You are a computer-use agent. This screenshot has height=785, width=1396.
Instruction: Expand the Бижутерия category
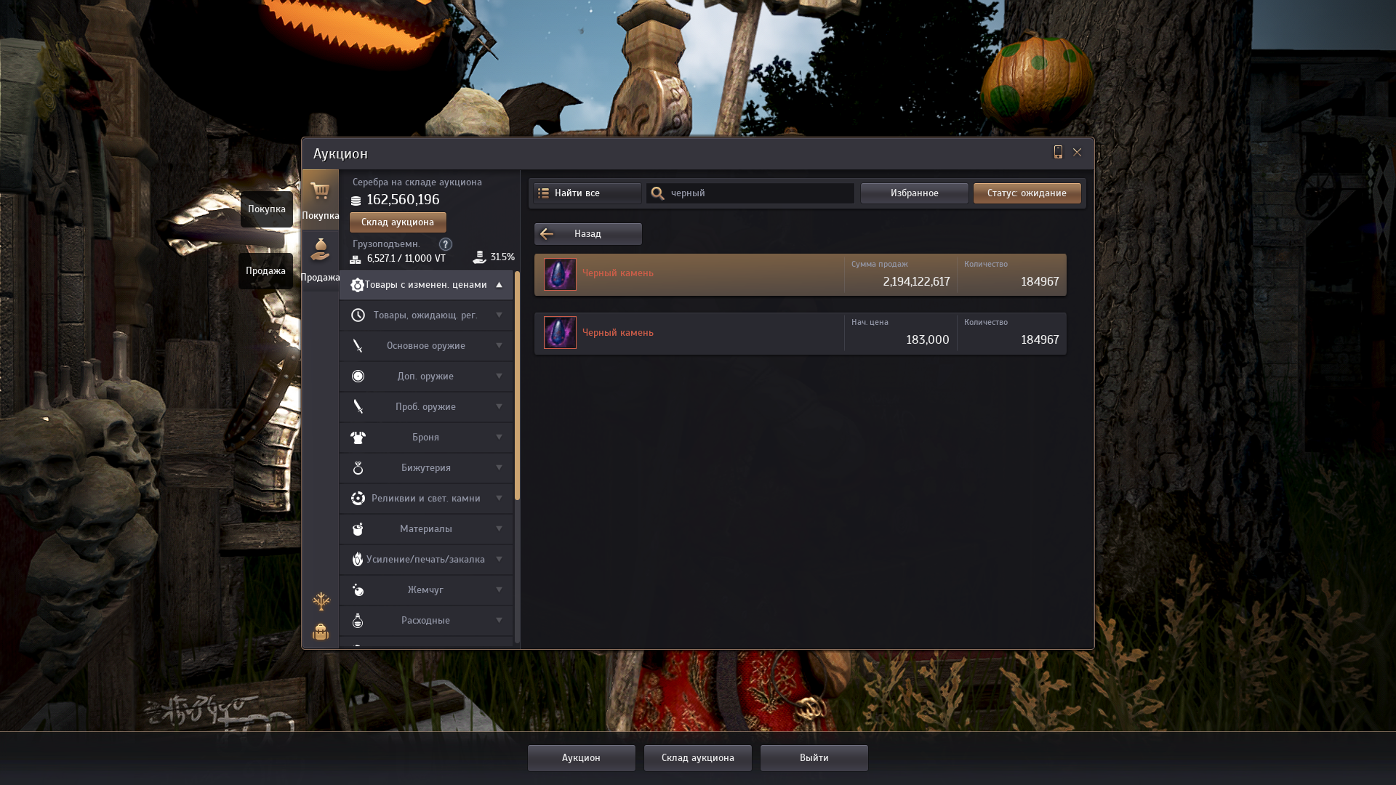(x=425, y=468)
